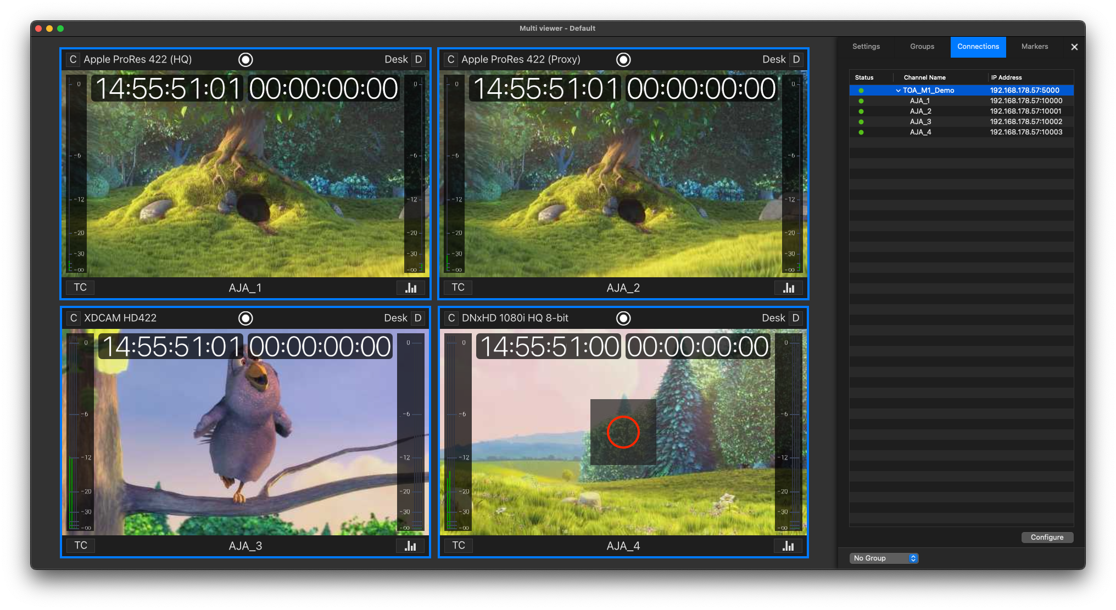
Task: Toggle audio meters icon on AJA_2 viewer
Action: point(789,288)
